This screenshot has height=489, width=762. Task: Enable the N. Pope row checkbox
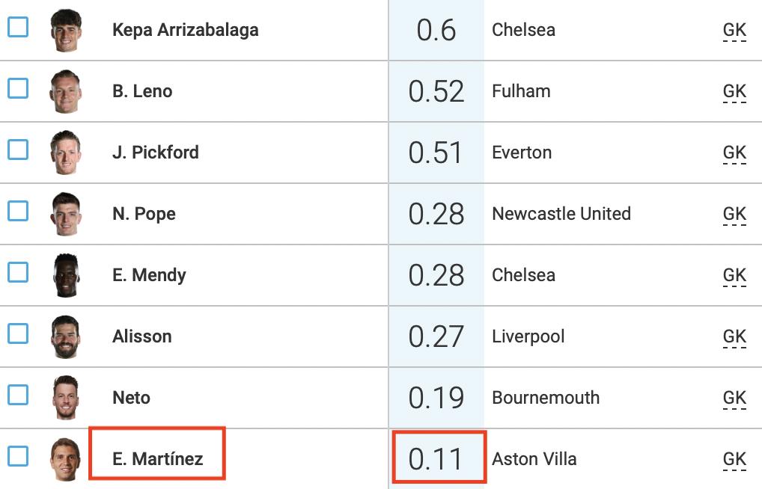pyautogui.click(x=18, y=212)
